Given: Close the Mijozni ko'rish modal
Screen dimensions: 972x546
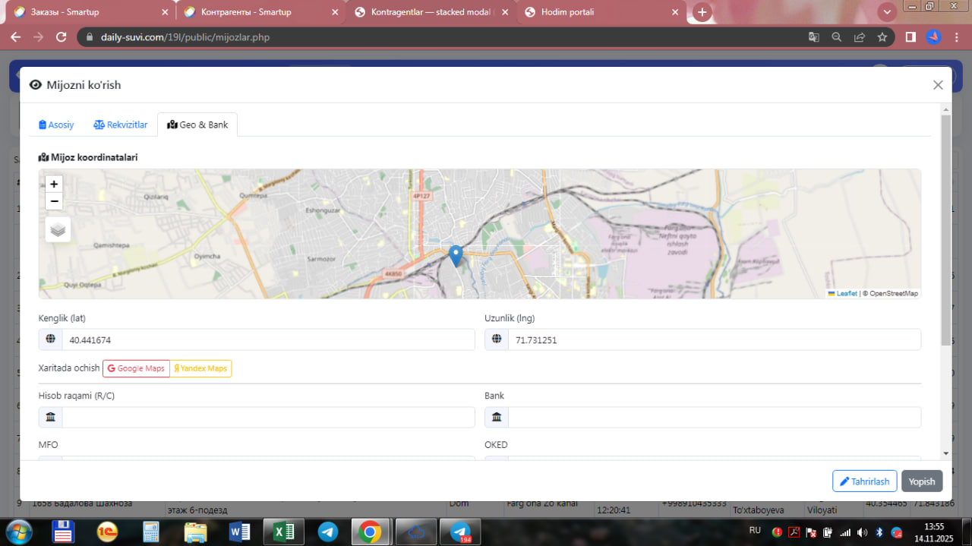Looking at the screenshot, I should [938, 85].
